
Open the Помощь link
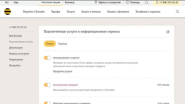click(x=135, y=2)
